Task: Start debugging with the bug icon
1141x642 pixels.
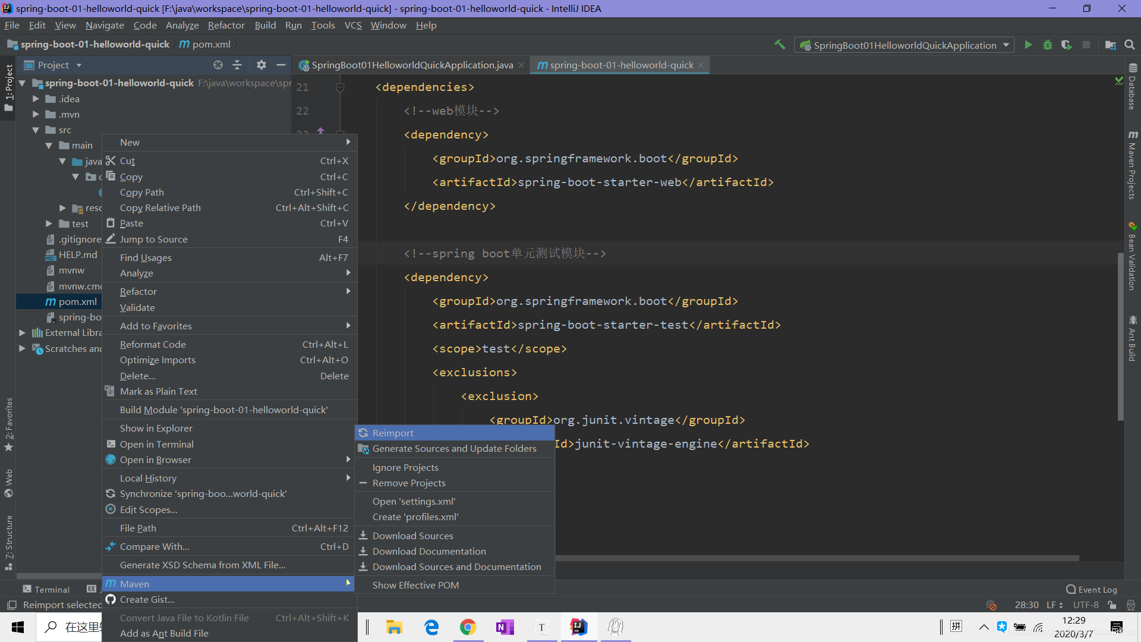Action: (1048, 45)
